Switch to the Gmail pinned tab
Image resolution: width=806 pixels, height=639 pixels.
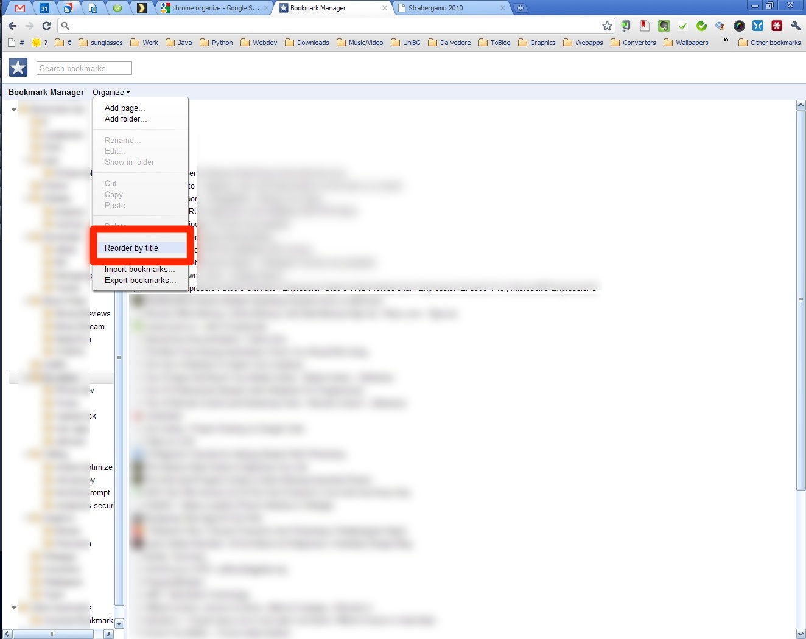tap(20, 8)
